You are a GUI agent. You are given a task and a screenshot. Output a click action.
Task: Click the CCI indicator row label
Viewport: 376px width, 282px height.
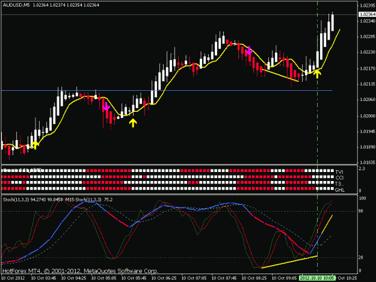pyautogui.click(x=339, y=178)
